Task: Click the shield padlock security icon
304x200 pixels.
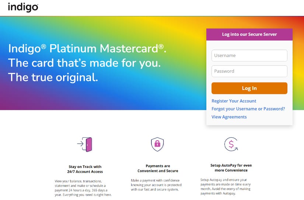Action: click(157, 144)
